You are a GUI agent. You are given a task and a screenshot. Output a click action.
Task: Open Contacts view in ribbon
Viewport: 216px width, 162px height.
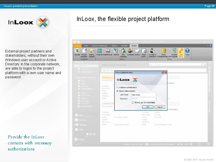point(130,52)
